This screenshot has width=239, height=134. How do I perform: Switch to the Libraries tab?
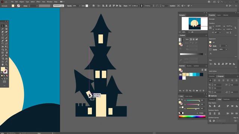point(226,15)
